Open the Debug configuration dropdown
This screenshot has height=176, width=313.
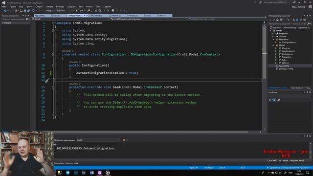pos(49,11)
